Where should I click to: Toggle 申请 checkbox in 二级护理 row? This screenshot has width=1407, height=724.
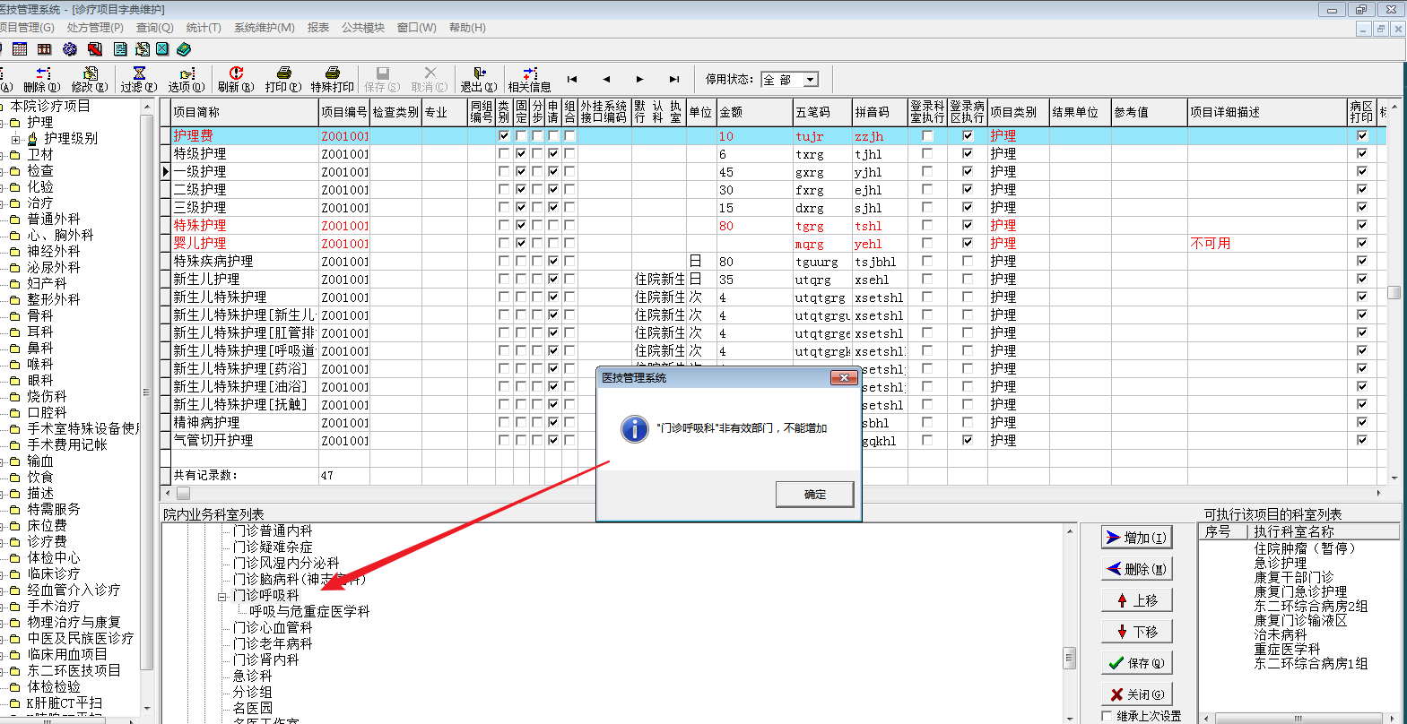(553, 190)
